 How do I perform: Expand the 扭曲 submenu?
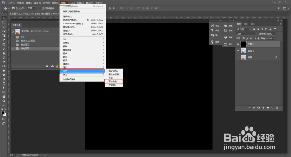(83, 53)
